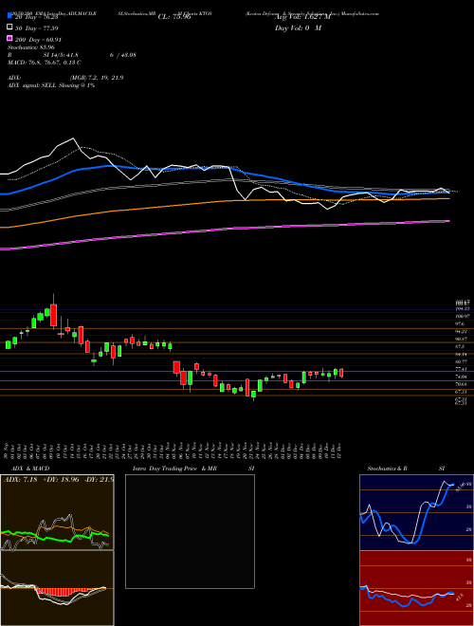Click the 'ADX: 7.18 +DY: 18.96 -DY: 21.9' header
This screenshot has width=474, height=626.
click(58, 479)
